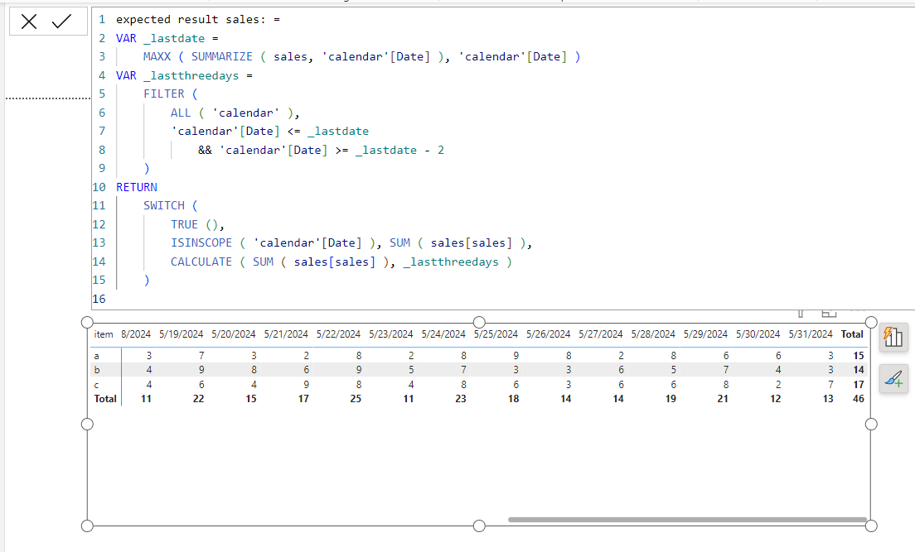Viewport: 915px width, 552px height.
Task: Click 'VAR _lastthreedays =' in the formula
Action: click(x=184, y=75)
